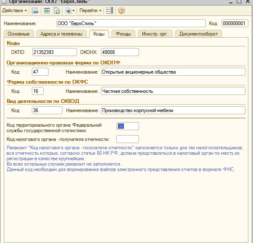Open the Иностр. орг. tab
The width and height of the screenshot is (253, 243).
coord(155,34)
